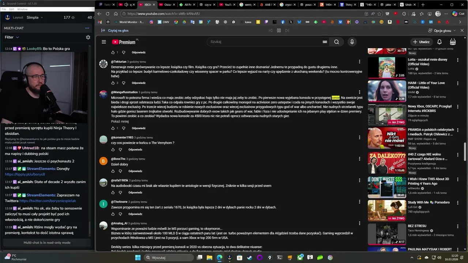The width and height of the screenshot is (468, 263).
Task: Open the Window menu in Ground Control
Action: click(x=22, y=9)
